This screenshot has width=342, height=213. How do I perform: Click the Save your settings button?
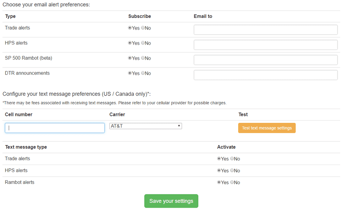(171, 201)
